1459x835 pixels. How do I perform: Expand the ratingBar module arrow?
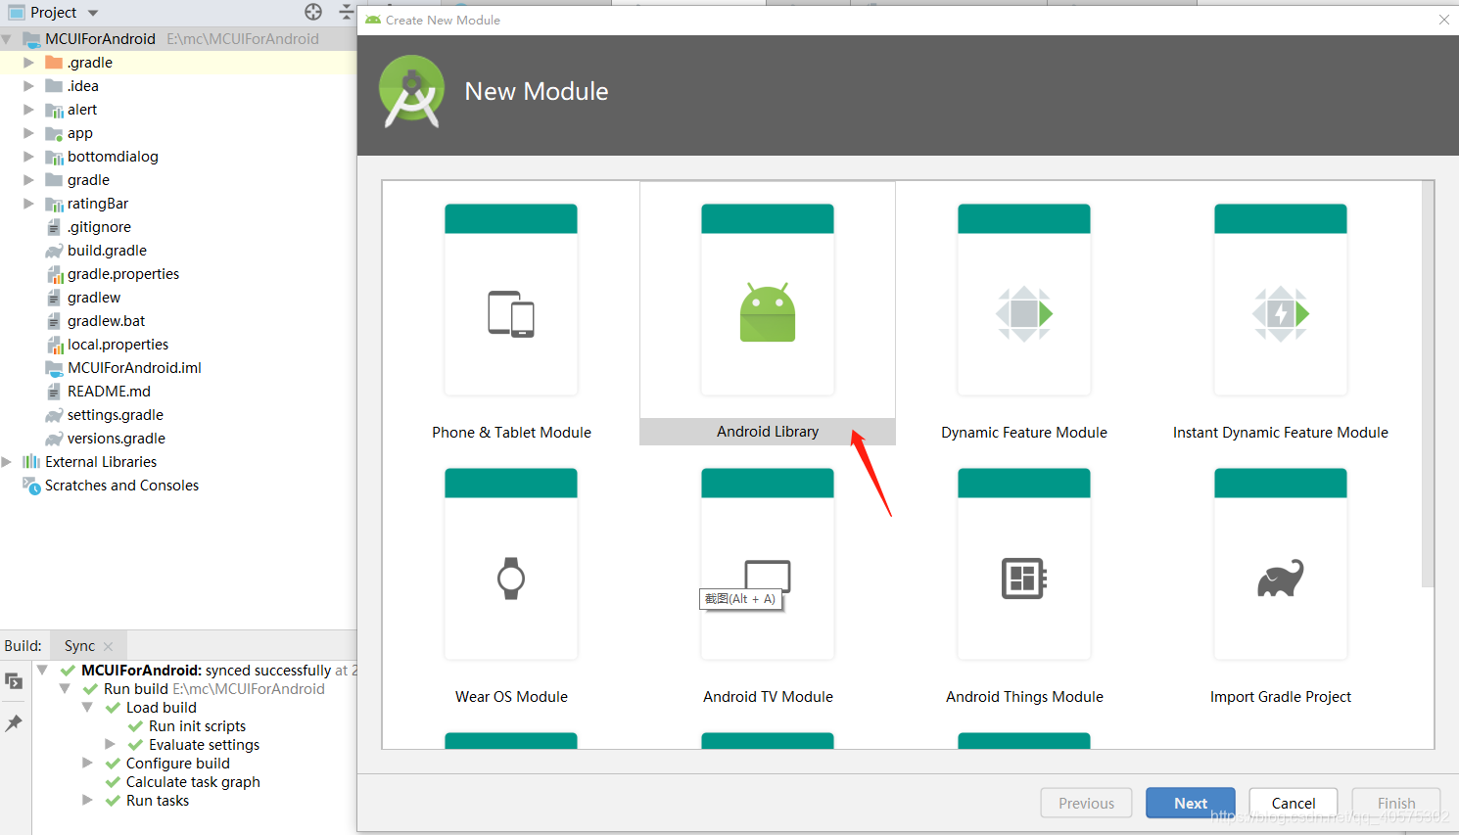coord(28,204)
